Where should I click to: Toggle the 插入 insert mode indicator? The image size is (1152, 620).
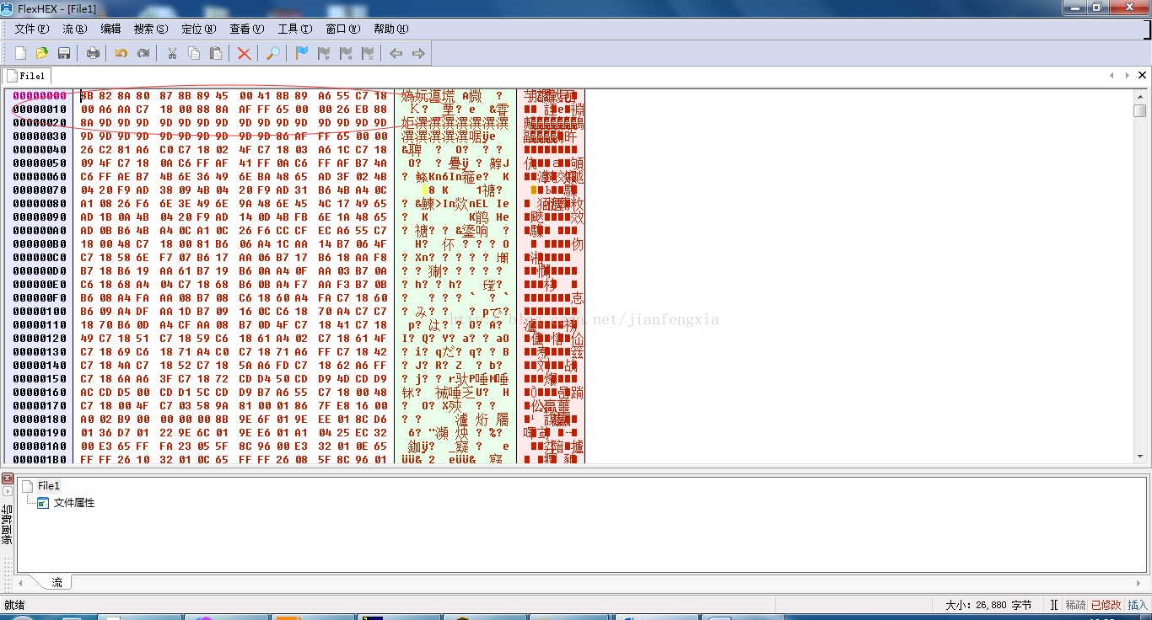coord(1138,605)
